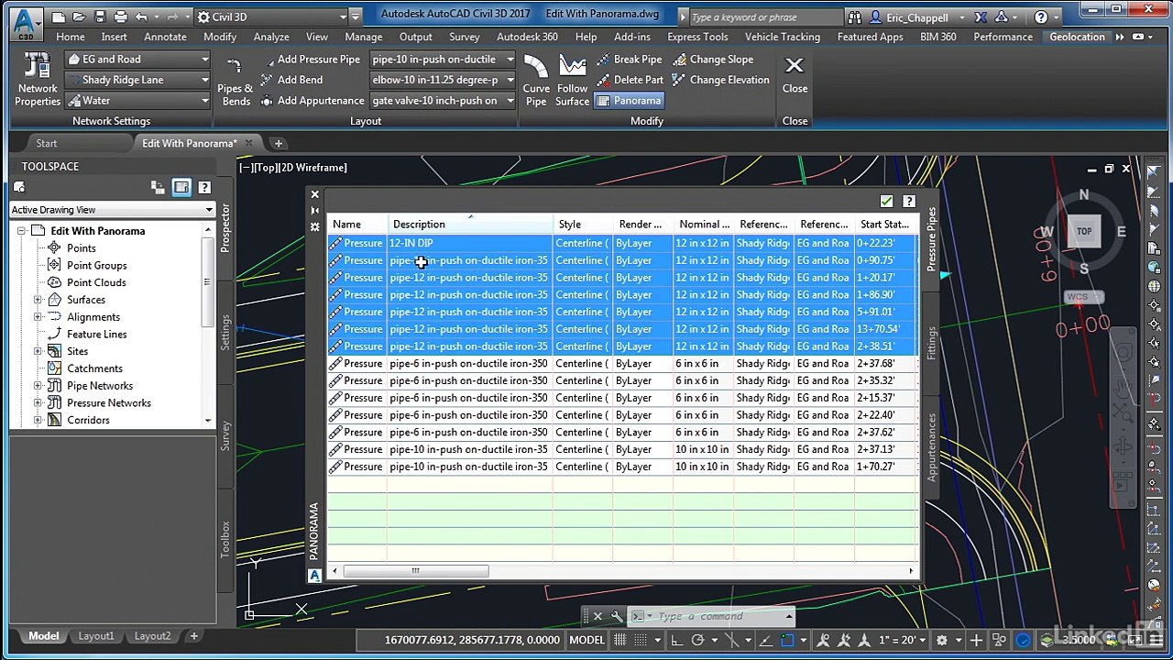Select the Curve Pipe tool
This screenshot has height=660, width=1173.
click(536, 80)
